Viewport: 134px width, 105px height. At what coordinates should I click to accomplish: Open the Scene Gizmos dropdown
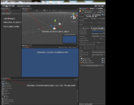(x=55, y=10)
